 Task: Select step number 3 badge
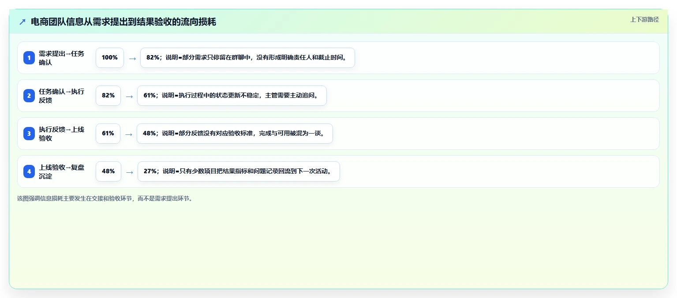[29, 134]
